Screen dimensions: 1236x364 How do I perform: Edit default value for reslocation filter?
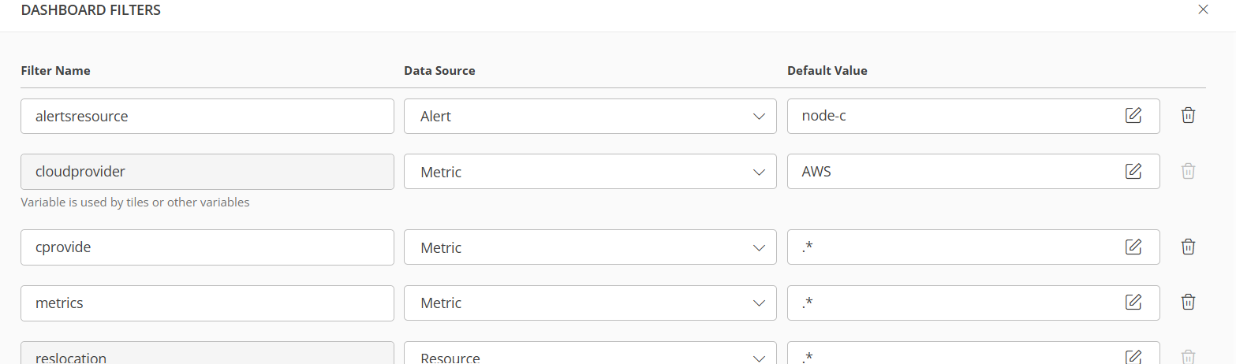coord(1133,356)
